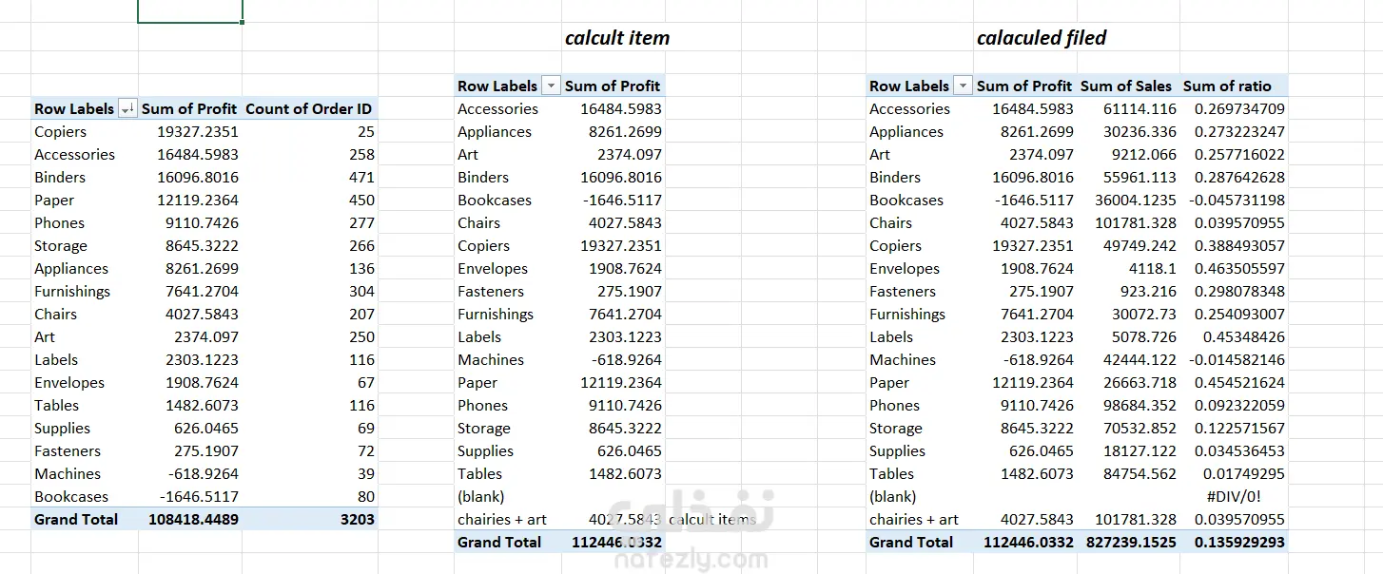Select the 'chairies + art' row in middle table

coord(559,520)
